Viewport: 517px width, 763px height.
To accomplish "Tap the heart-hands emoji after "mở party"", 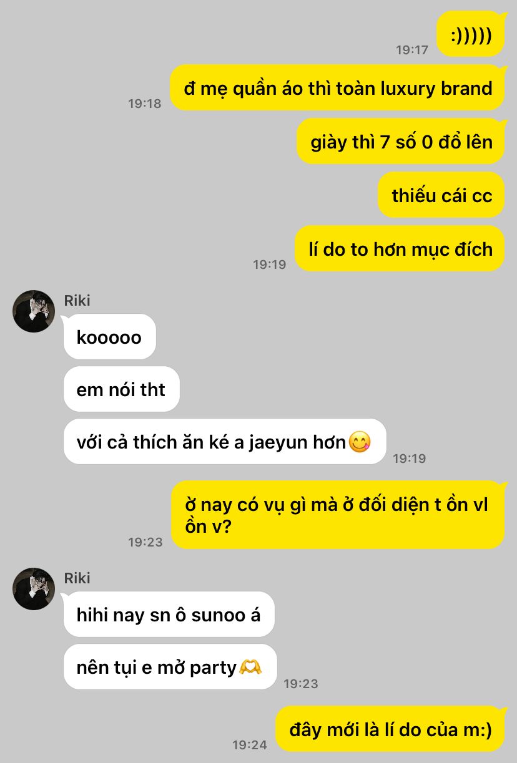I will coord(250,668).
